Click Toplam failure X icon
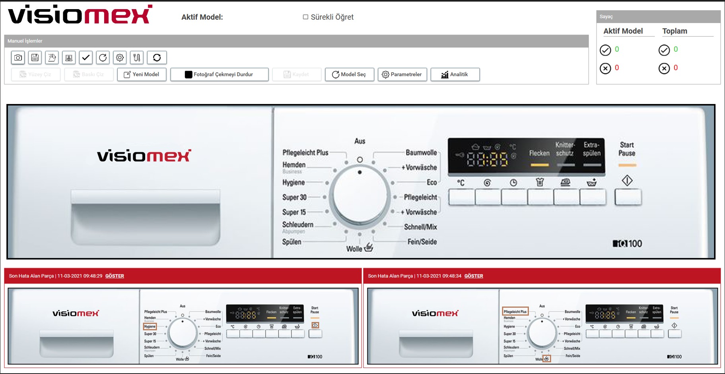This screenshot has height=374, width=725. point(664,69)
